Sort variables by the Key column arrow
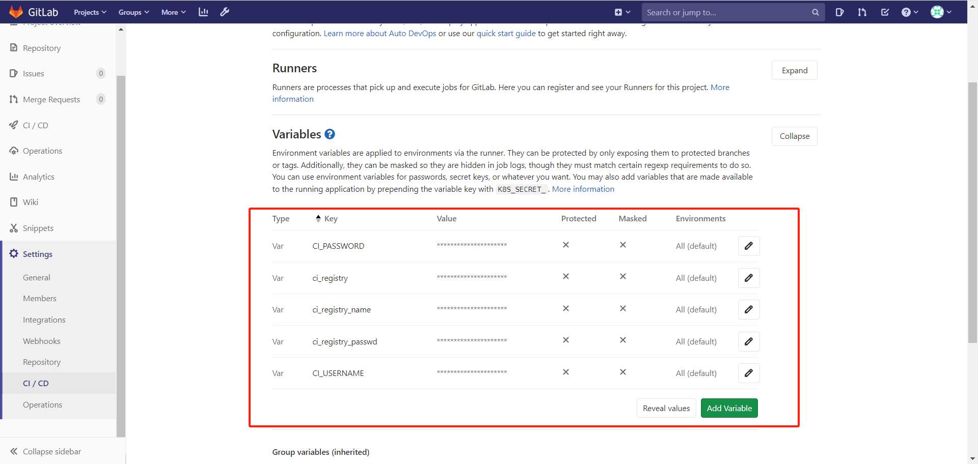 319,218
